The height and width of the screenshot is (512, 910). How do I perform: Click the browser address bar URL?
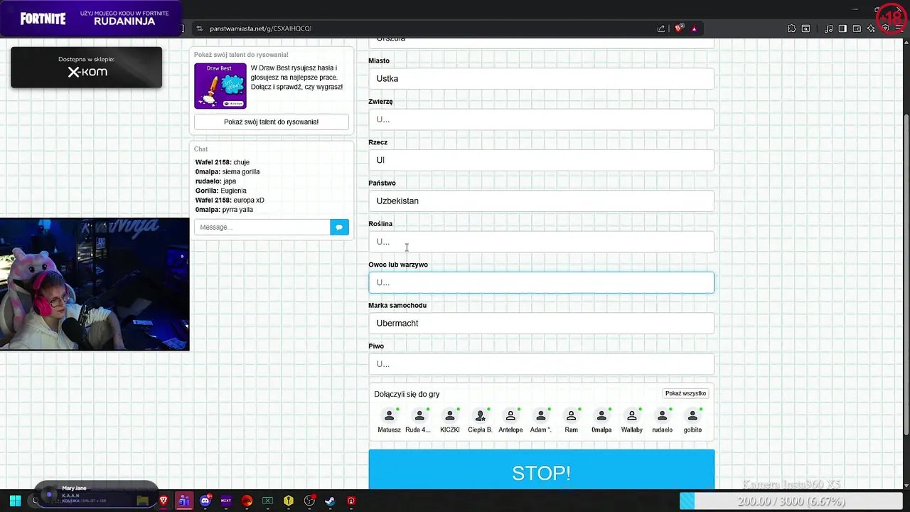pos(260,28)
